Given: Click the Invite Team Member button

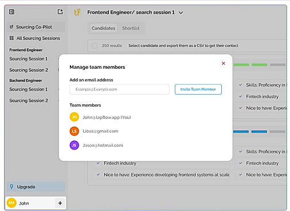Looking at the screenshot, I should click(x=198, y=89).
